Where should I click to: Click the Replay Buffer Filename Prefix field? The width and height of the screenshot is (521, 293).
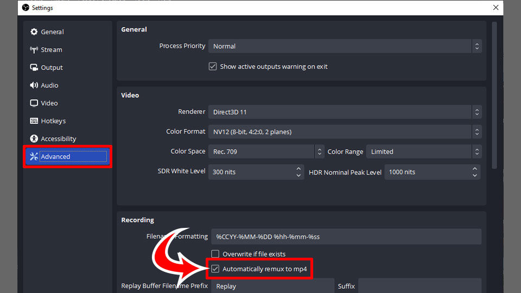[272, 286]
